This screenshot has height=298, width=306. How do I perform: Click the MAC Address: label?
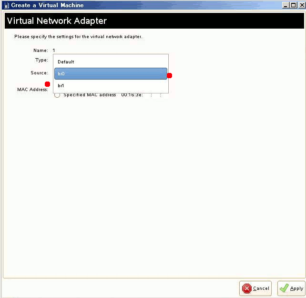pos(32,90)
